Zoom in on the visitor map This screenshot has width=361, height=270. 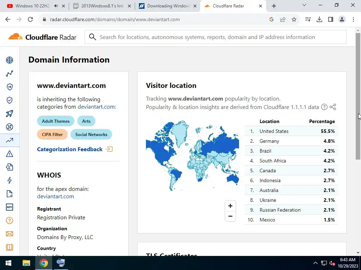[230, 206]
